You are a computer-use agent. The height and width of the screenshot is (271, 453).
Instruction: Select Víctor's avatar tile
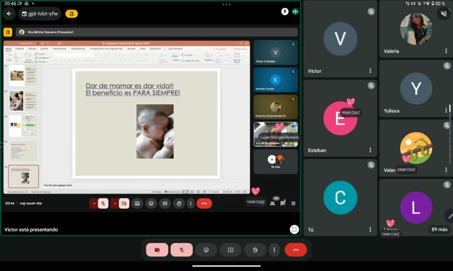[340, 39]
